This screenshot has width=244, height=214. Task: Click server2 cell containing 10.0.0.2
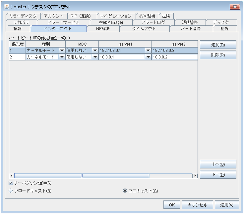[x=174, y=57]
